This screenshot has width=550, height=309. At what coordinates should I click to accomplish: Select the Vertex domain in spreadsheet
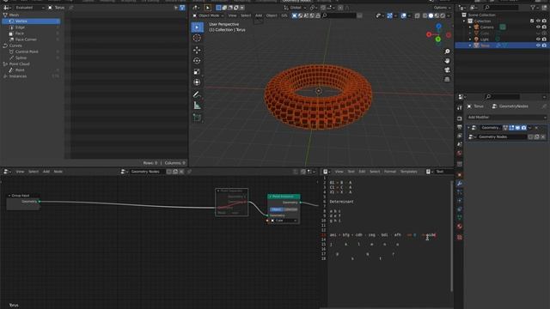coord(31,21)
